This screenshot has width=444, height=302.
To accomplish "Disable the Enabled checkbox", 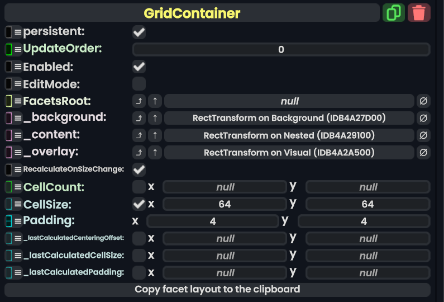I will (x=139, y=67).
